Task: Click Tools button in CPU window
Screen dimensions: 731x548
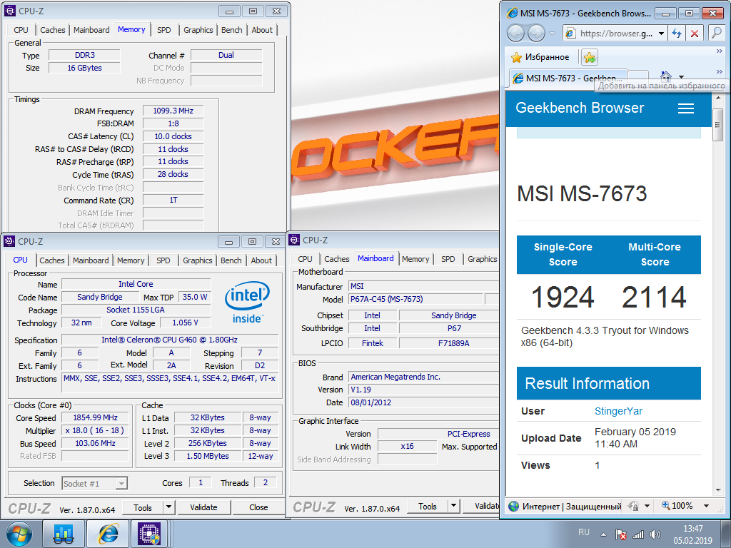Action: pyautogui.click(x=143, y=507)
